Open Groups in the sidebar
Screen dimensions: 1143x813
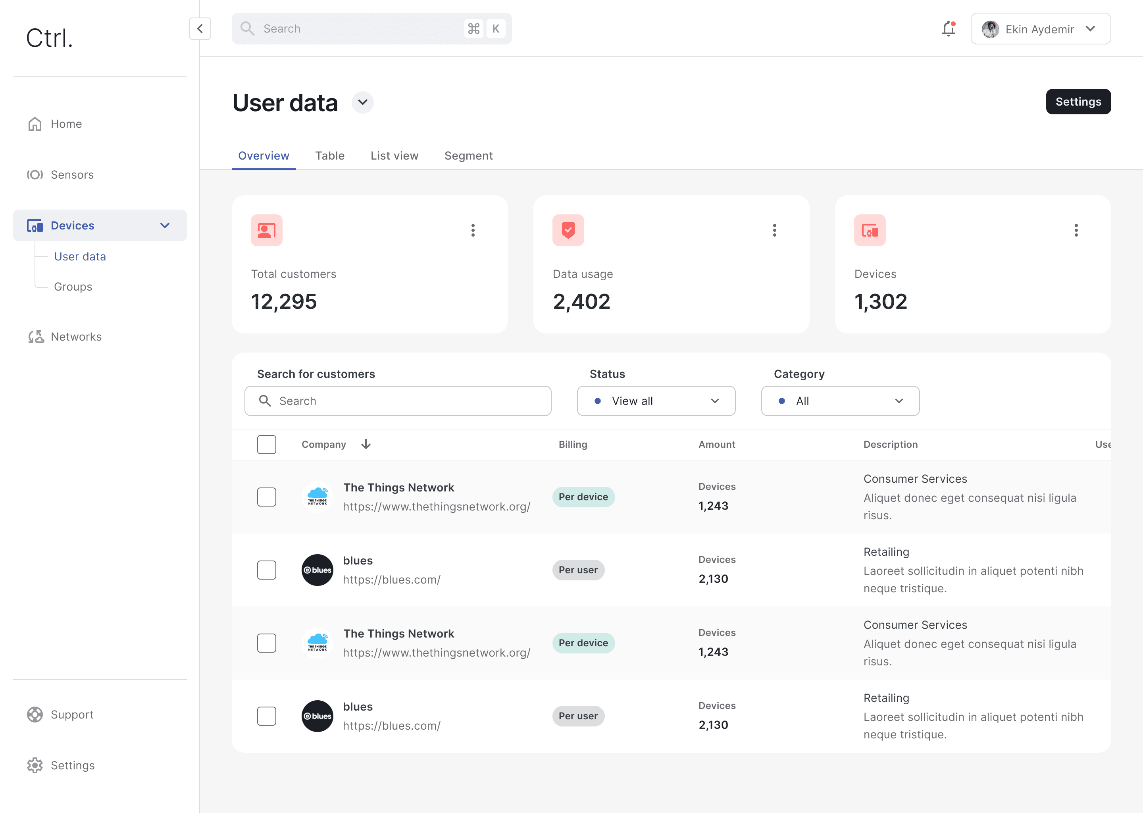coord(73,287)
